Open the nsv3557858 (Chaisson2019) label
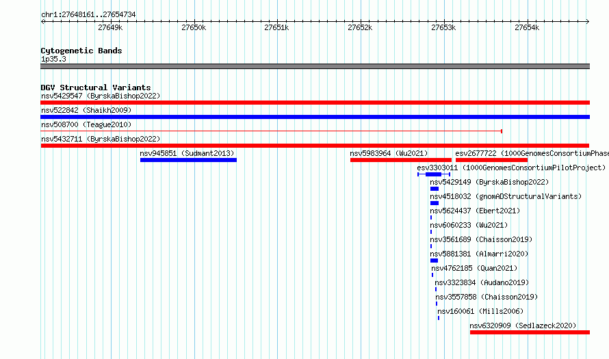The image size is (609, 359). coord(487,297)
